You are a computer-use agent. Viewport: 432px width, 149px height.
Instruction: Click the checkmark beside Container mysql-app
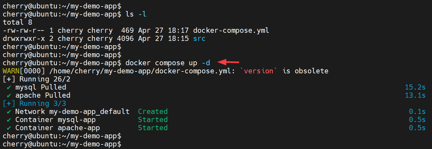coord(9,120)
